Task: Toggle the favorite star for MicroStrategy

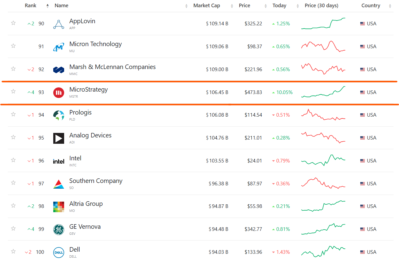Action: pyautogui.click(x=13, y=91)
